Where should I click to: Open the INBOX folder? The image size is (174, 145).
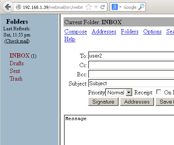[x=20, y=56]
